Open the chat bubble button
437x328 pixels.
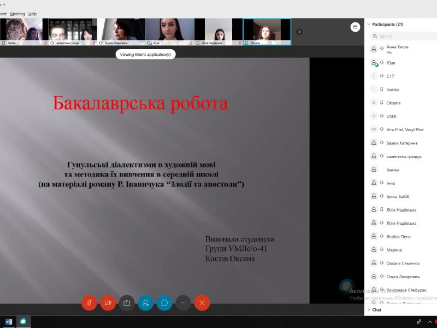coord(164,302)
